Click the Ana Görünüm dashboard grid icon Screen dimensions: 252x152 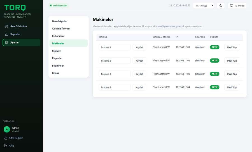[x=6, y=26]
